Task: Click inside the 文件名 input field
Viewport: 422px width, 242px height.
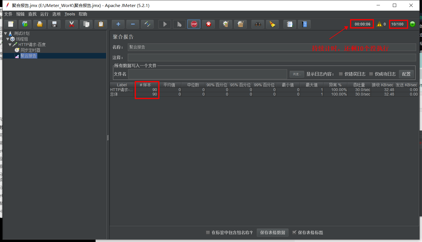Action: point(207,74)
